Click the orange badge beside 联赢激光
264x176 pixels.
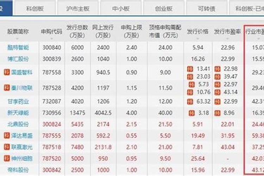click(7, 147)
